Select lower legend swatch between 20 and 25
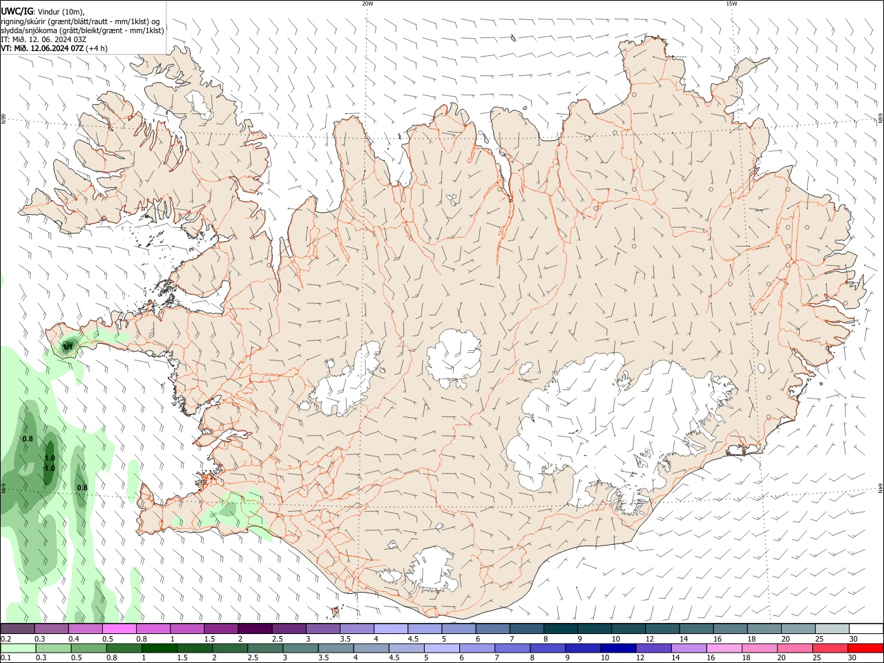The height and width of the screenshot is (663, 884). (x=794, y=648)
